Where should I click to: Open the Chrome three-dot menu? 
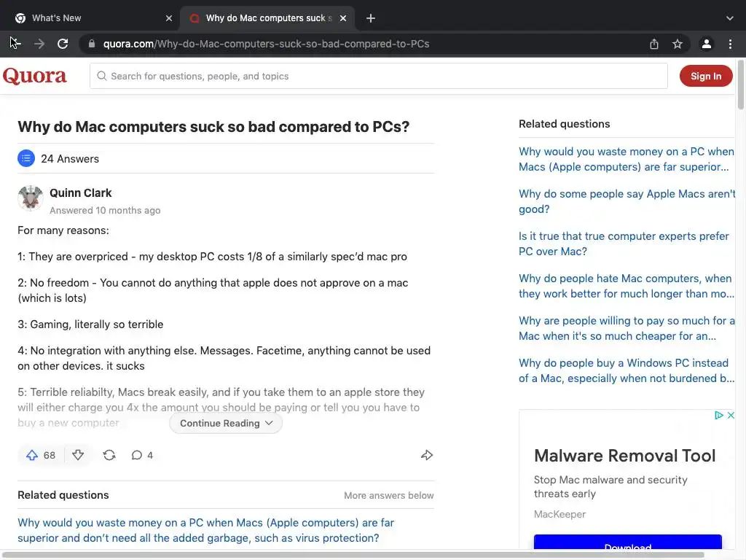point(730,44)
